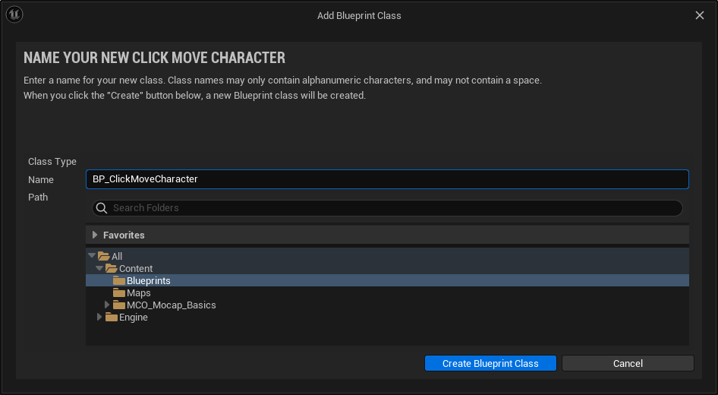Image resolution: width=718 pixels, height=395 pixels.
Task: Click the Content folder icon
Action: [x=112, y=269]
